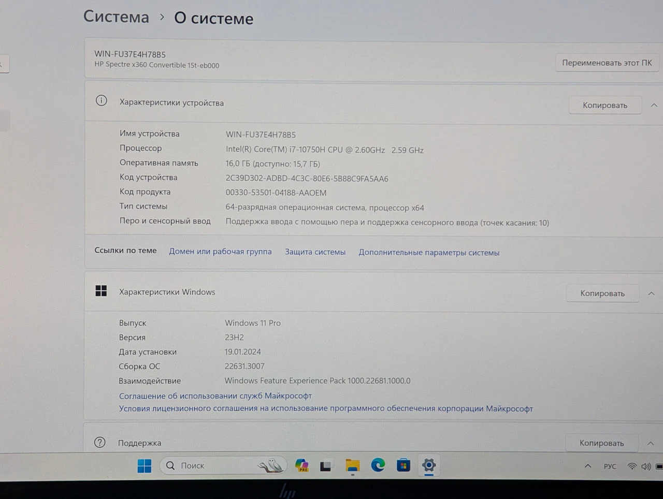
Task: Click the info icon beside Характеристики устройства
Action: click(x=102, y=100)
